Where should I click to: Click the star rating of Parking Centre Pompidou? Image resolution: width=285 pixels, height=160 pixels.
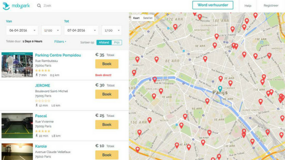coord(42,71)
